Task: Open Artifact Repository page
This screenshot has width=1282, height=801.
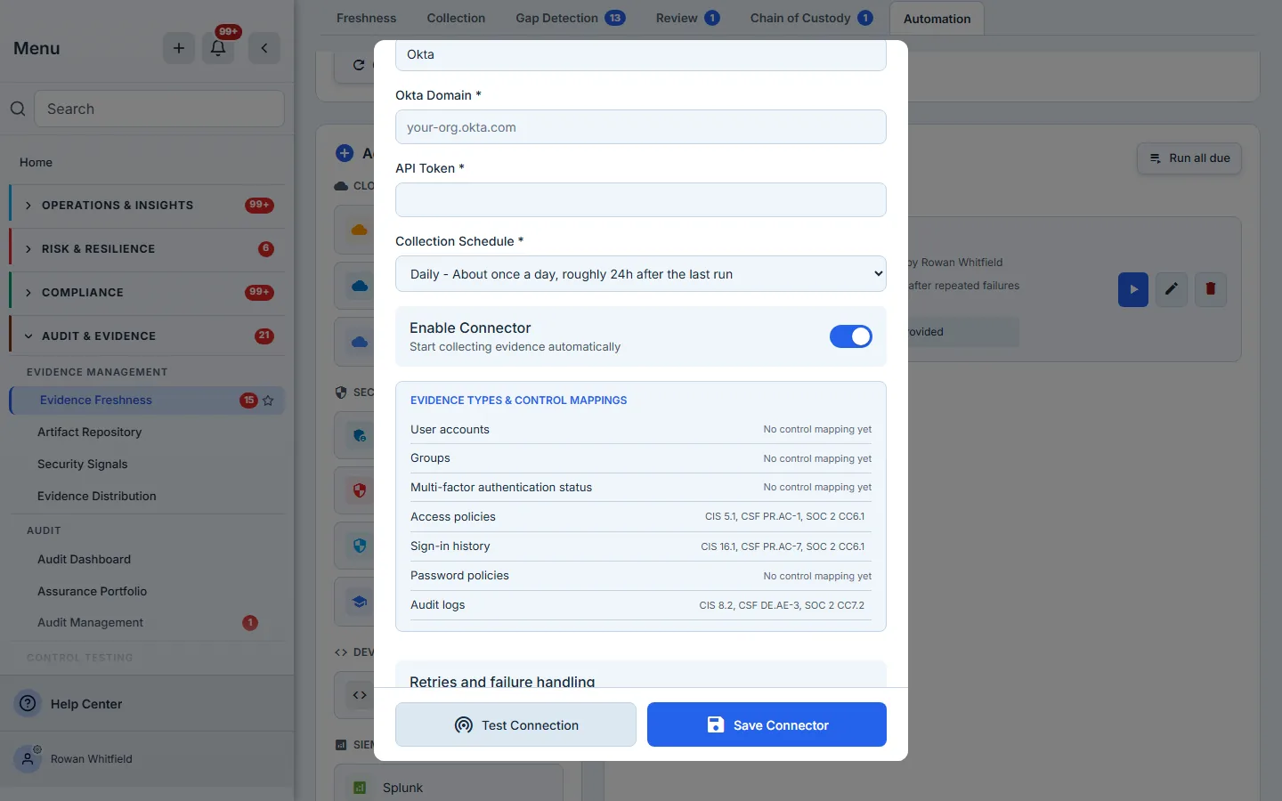Action: click(90, 432)
